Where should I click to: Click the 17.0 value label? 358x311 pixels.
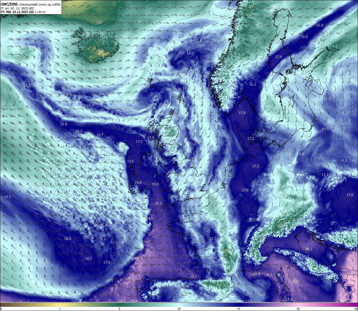107,262
